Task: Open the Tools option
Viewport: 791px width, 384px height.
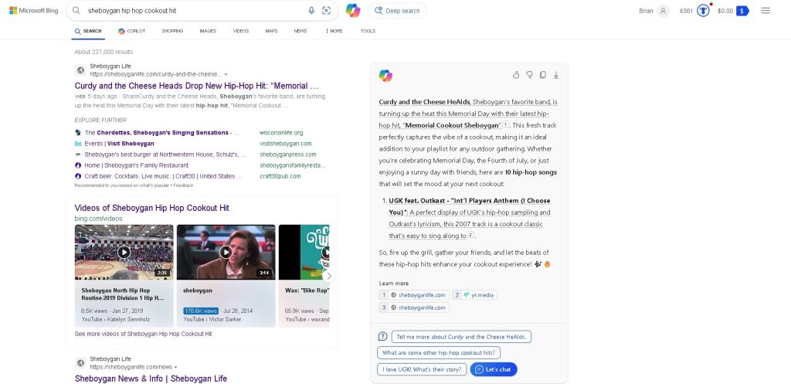Action: click(368, 31)
